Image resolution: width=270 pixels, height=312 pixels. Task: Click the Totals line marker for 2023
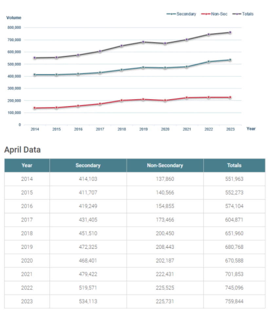click(230, 32)
